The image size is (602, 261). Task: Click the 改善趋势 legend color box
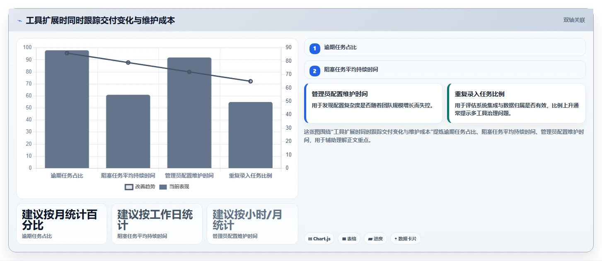129,187
